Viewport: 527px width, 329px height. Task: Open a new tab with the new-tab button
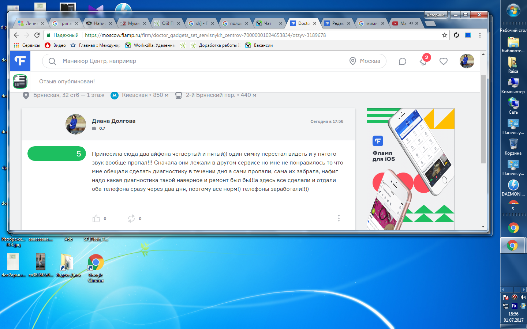click(430, 23)
